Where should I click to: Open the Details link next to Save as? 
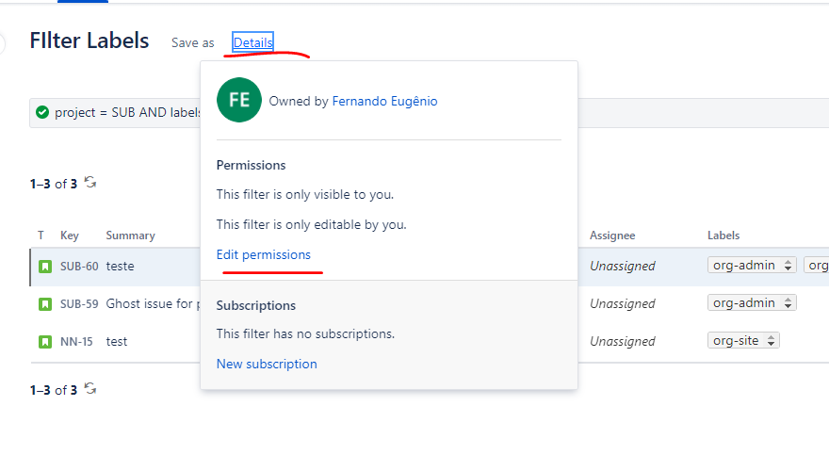click(252, 42)
